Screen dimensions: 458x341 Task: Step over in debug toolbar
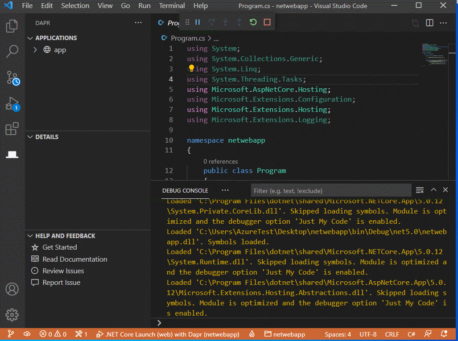point(212,22)
